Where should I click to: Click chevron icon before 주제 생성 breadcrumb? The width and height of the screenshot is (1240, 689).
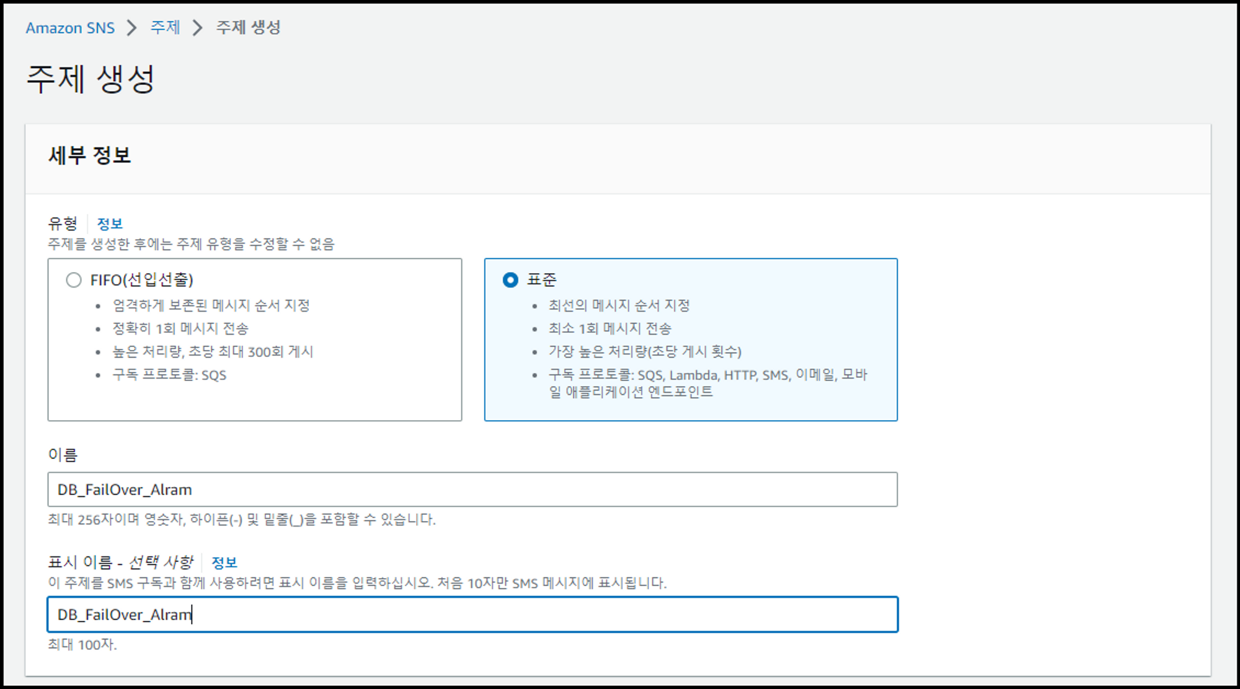click(x=197, y=28)
